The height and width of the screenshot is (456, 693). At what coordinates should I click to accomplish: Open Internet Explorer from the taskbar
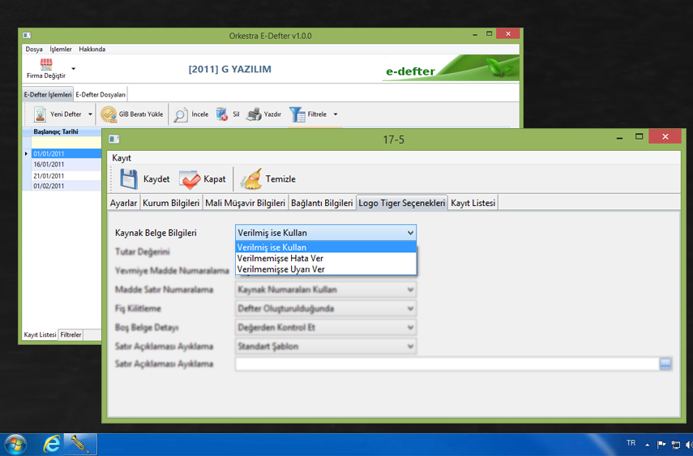pos(52,444)
